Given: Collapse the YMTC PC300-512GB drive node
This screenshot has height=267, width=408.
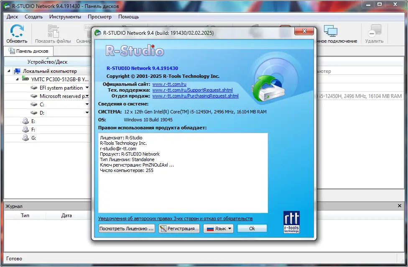Looking at the screenshot, I should (17, 79).
